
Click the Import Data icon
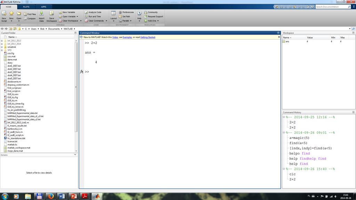(42, 16)
